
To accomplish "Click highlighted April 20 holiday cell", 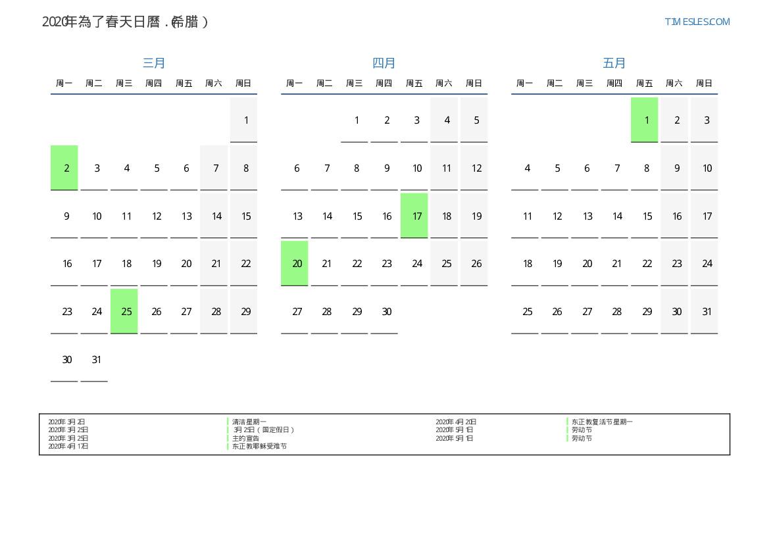I will pos(294,263).
